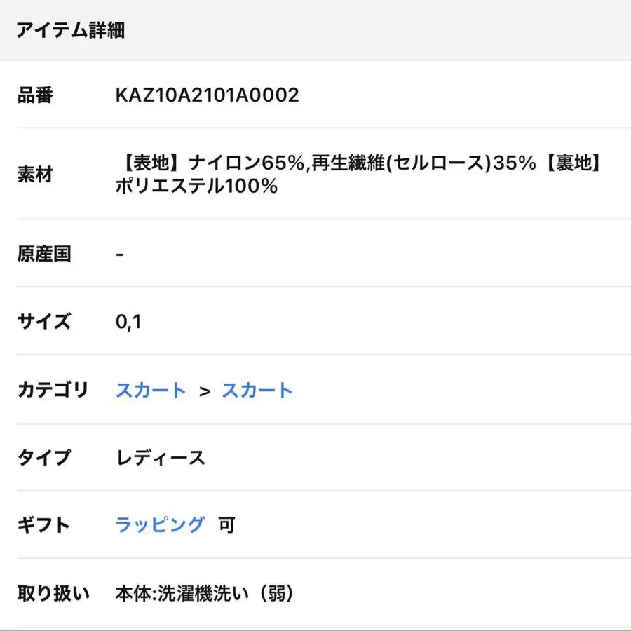
Task: Open the ラッピング gift link
Action: coord(160,524)
